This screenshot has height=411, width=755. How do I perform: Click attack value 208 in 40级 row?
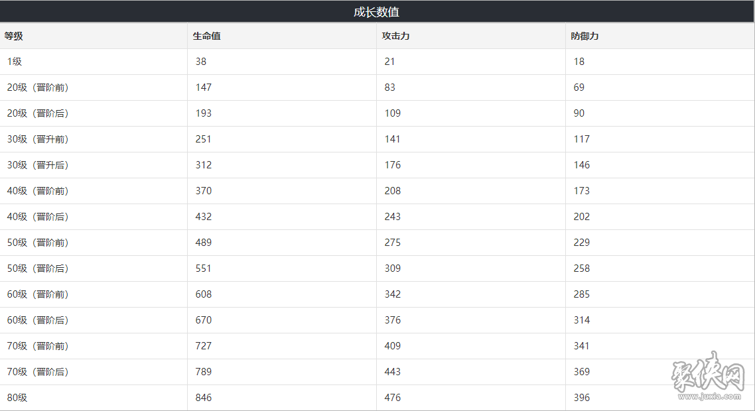(471, 191)
